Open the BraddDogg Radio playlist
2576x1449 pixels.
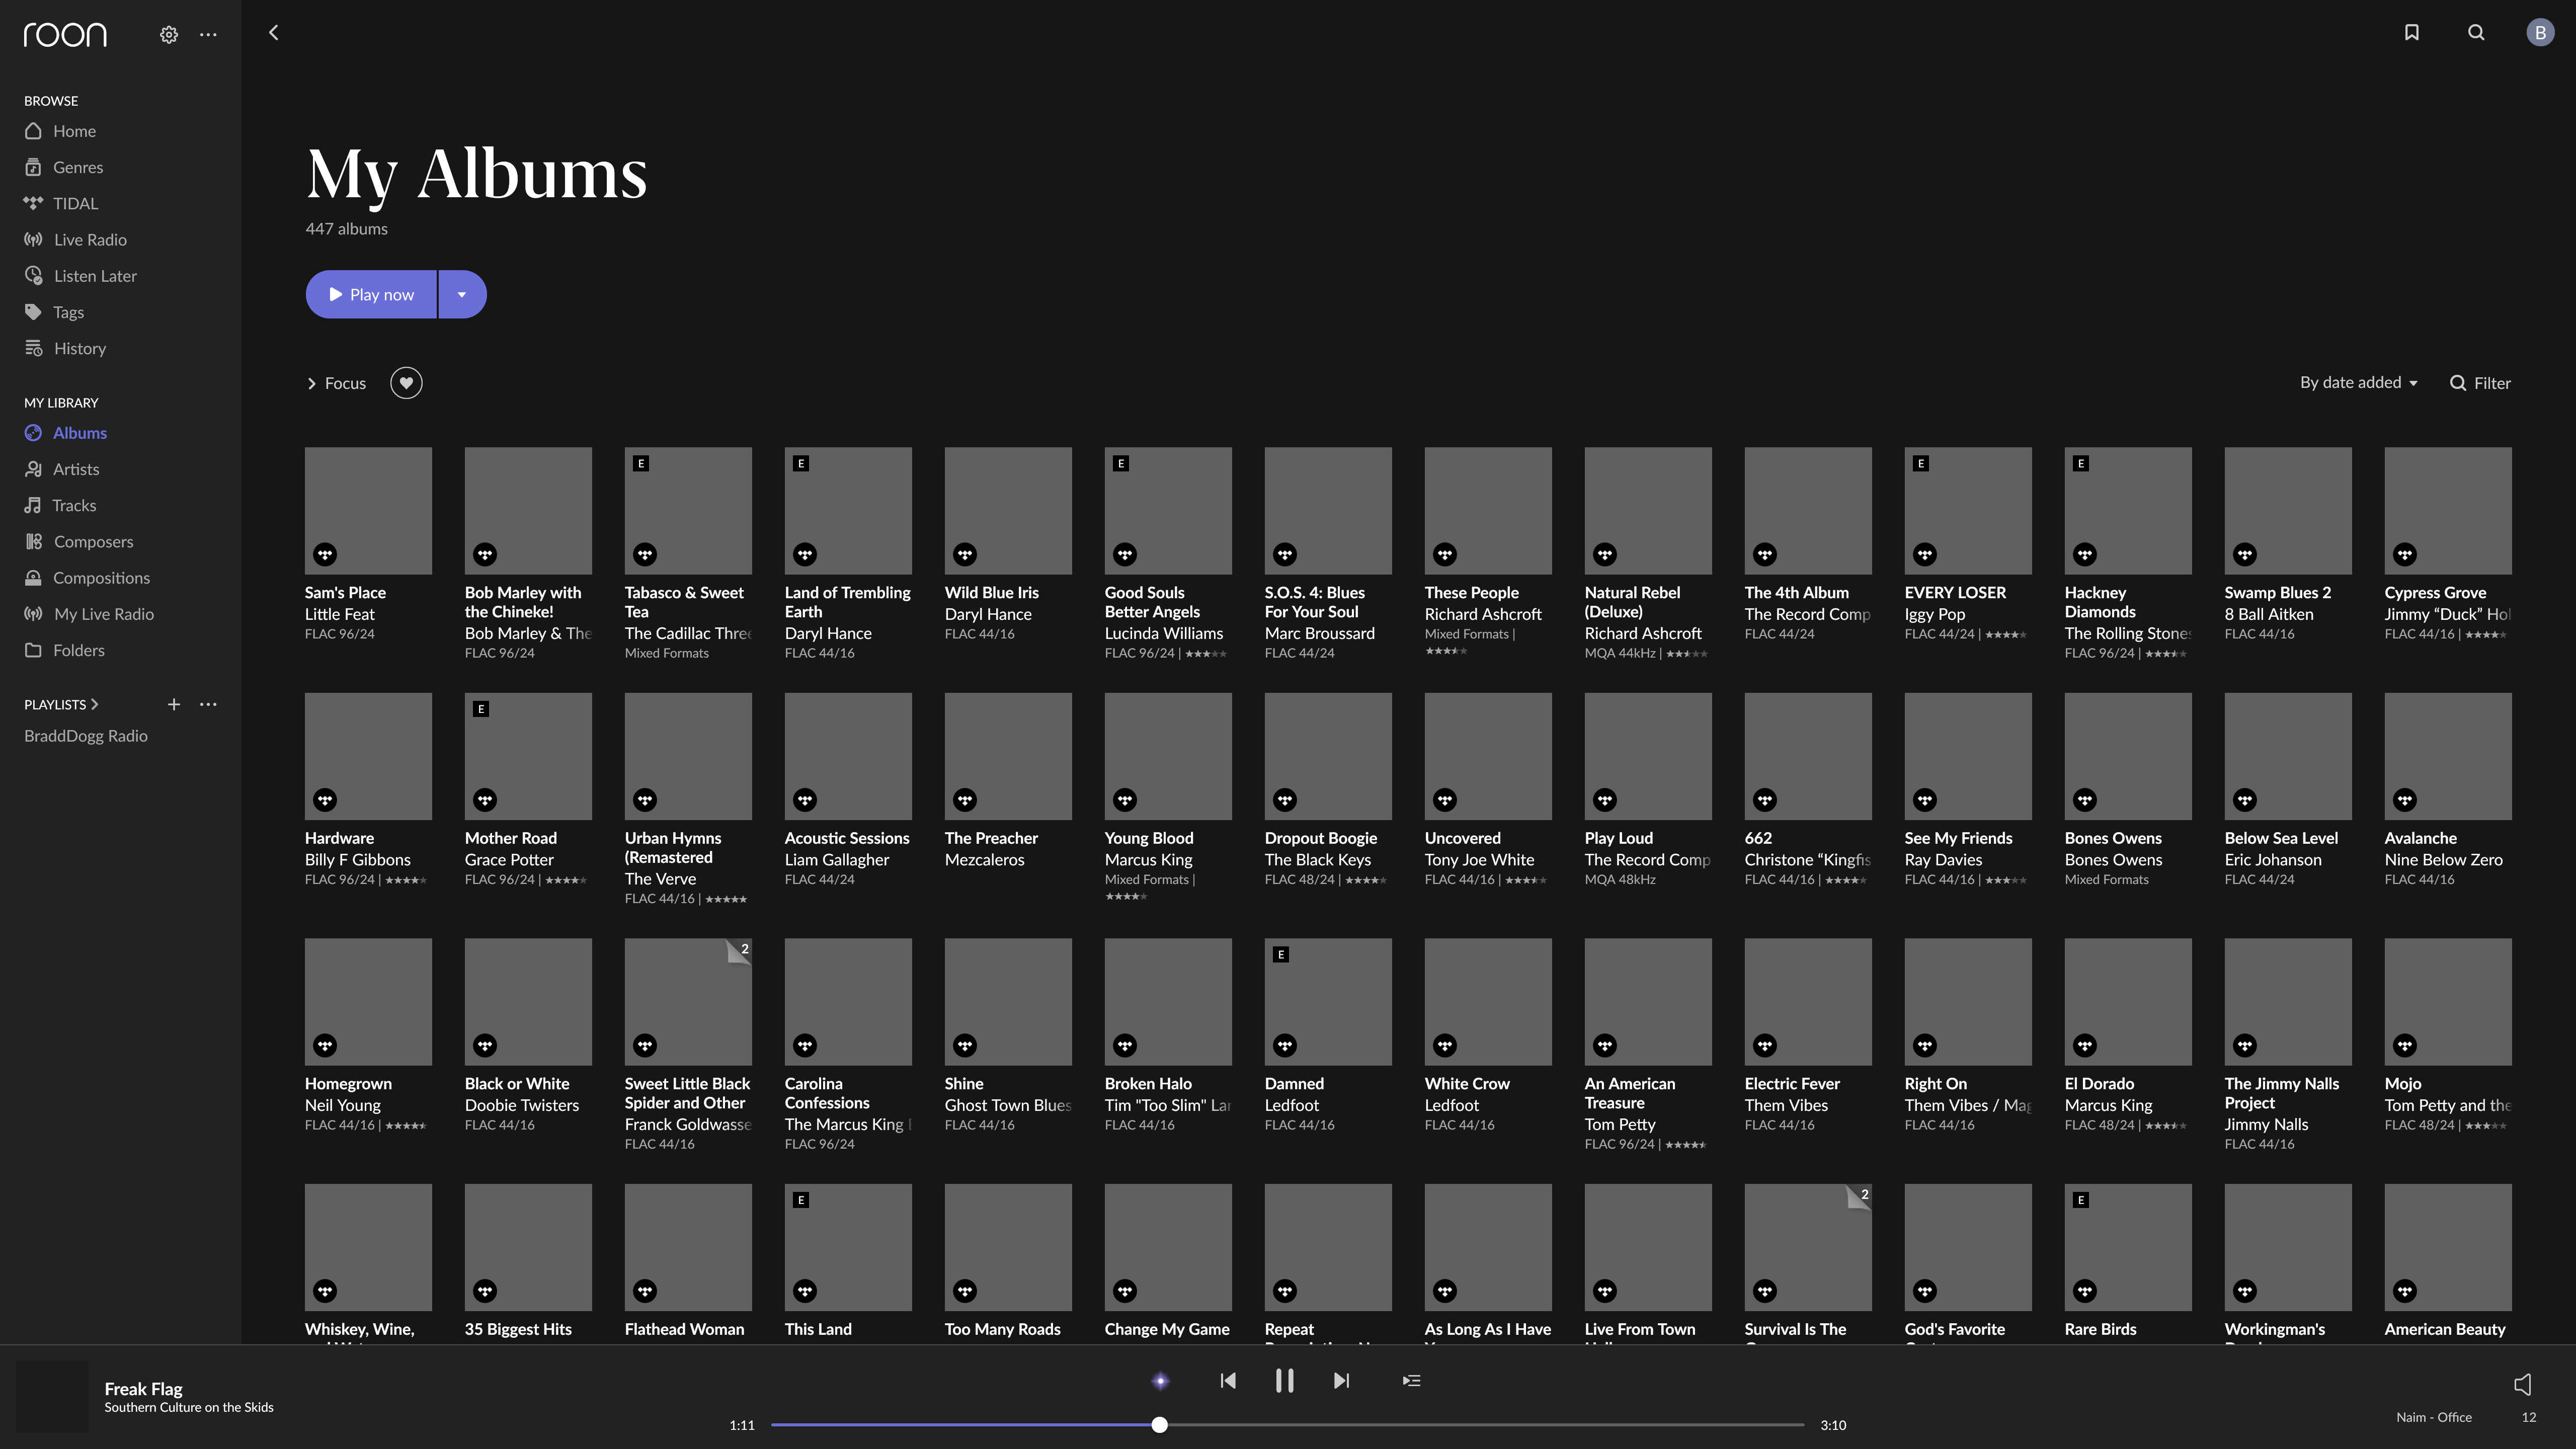[86, 736]
